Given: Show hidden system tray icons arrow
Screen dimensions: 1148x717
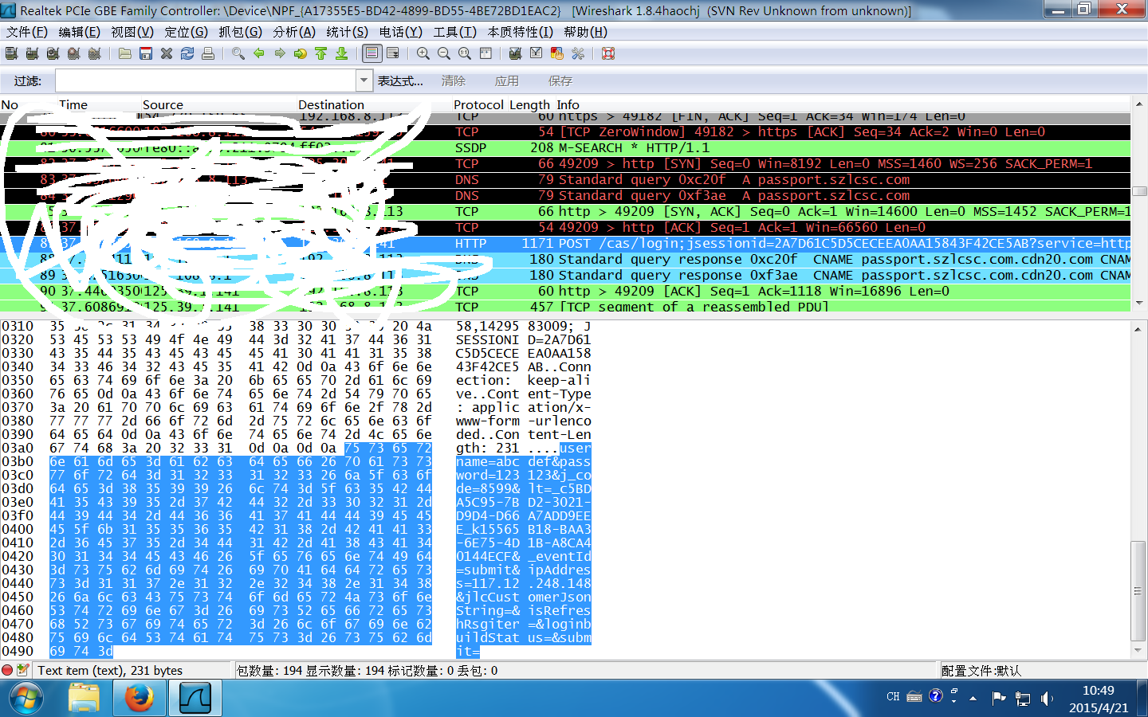Looking at the screenshot, I should click(973, 699).
